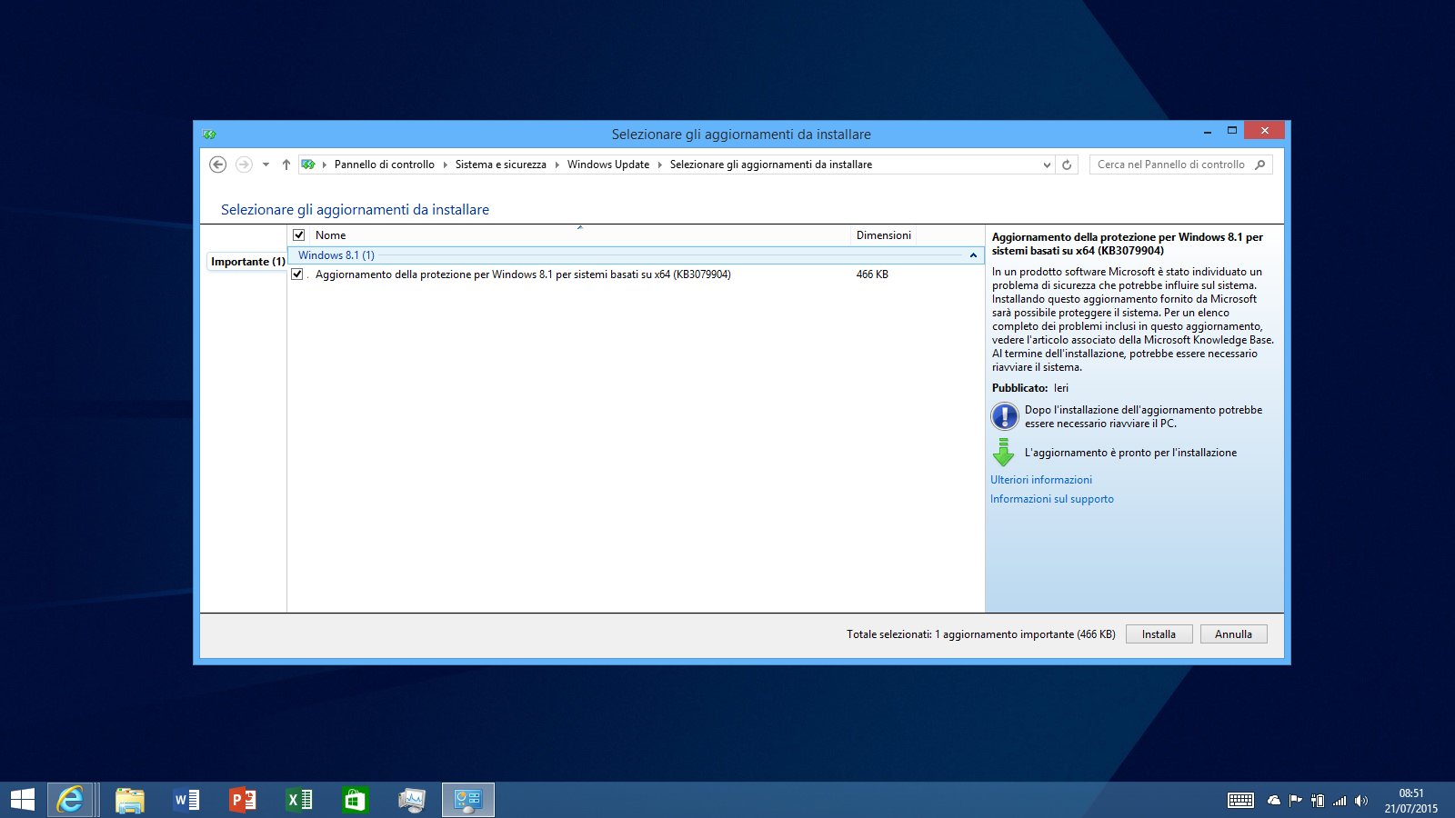The image size is (1455, 818).
Task: Click the restart notice information icon
Action: (x=1005, y=416)
